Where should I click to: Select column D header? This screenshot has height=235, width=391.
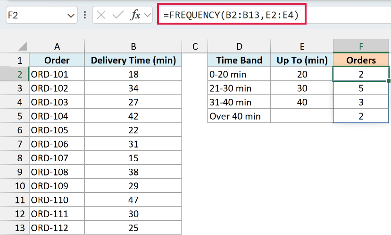(x=239, y=46)
